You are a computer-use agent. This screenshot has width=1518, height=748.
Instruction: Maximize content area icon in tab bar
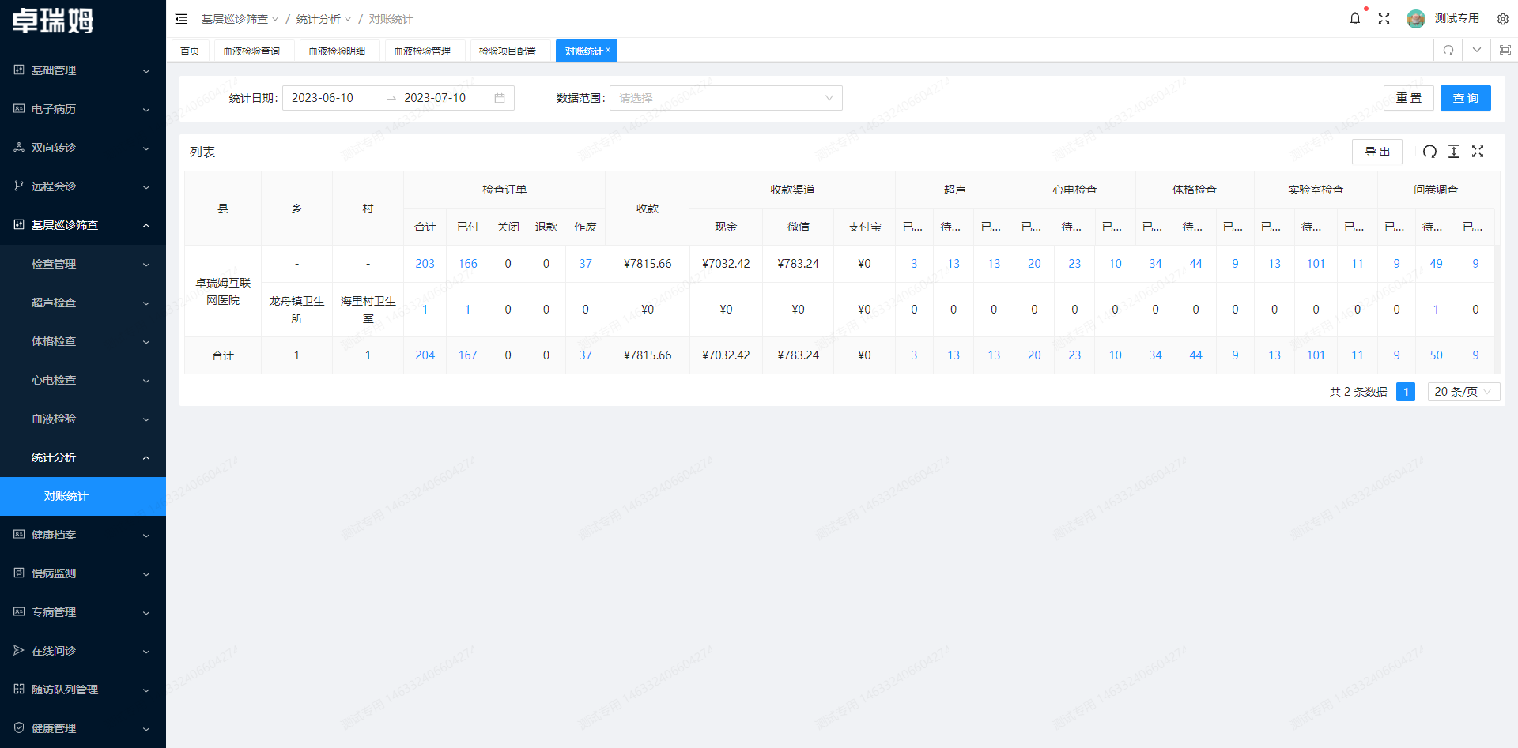tap(1505, 50)
